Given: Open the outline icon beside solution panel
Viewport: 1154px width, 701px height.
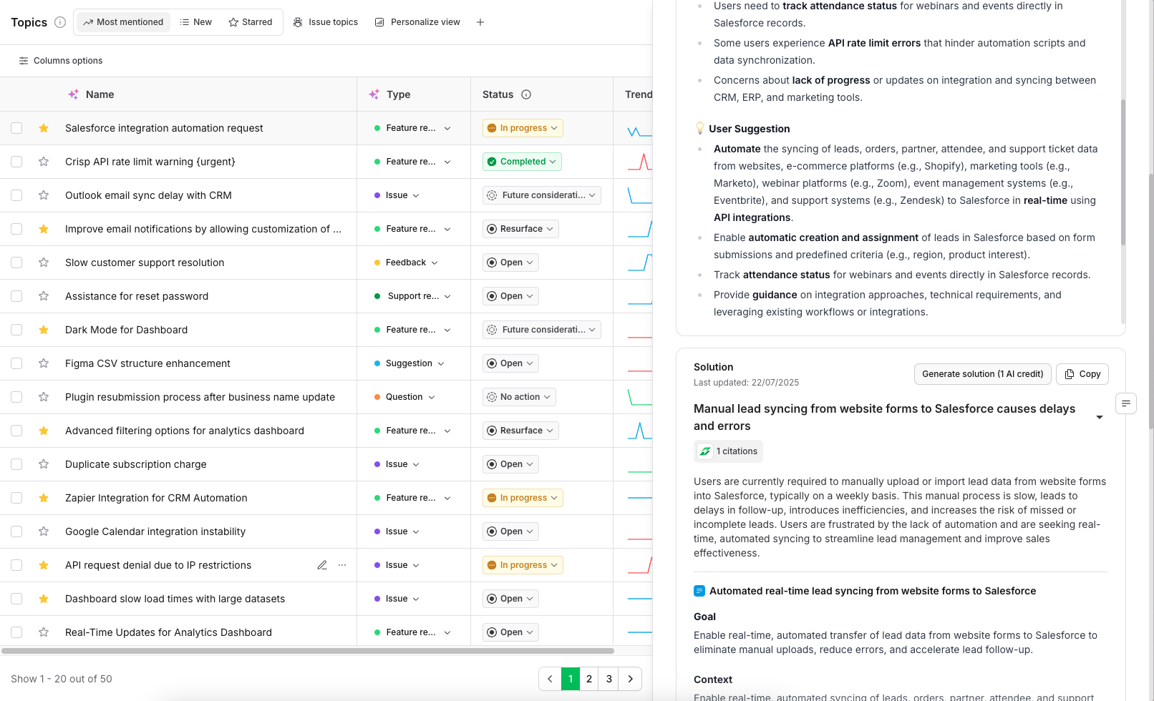Looking at the screenshot, I should point(1126,403).
